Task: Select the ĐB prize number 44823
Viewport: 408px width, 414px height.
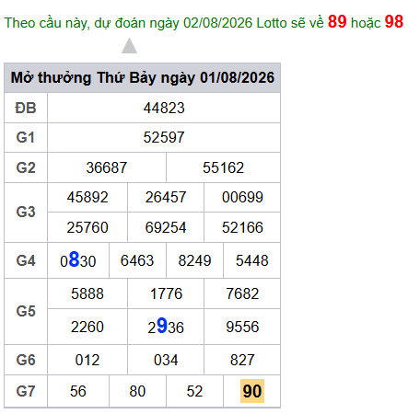Action: [x=164, y=108]
